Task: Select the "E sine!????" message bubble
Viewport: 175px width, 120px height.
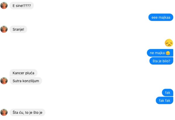Action: click(22, 6)
